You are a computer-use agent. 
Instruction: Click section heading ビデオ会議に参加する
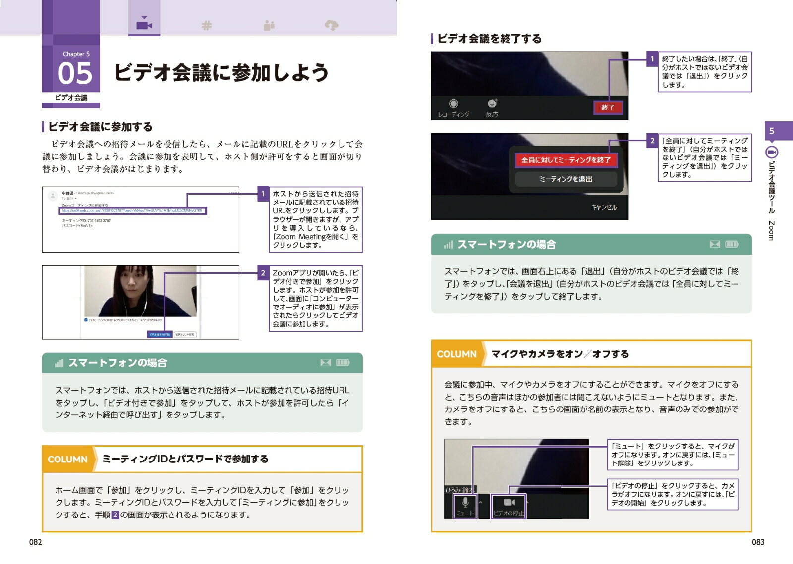tap(101, 126)
